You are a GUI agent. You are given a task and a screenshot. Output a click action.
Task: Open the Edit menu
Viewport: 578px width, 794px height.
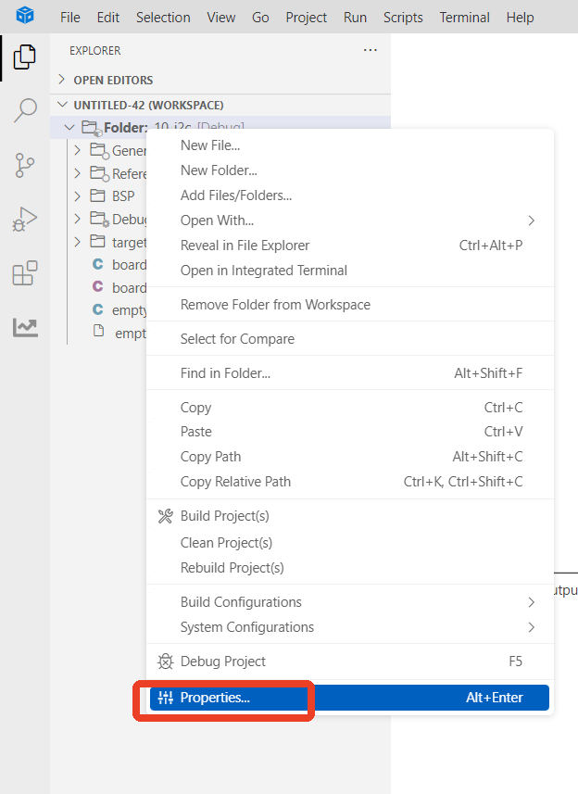pos(107,18)
